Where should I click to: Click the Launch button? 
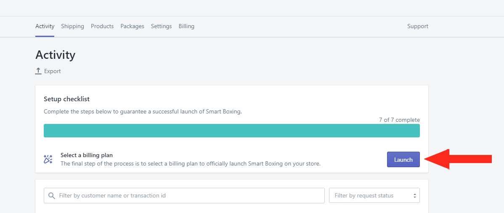click(x=403, y=159)
